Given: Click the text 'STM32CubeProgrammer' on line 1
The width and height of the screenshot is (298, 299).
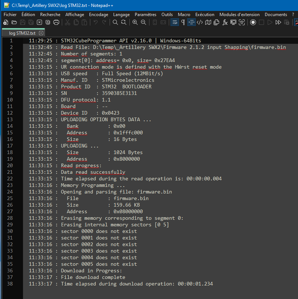Looking at the screenshot, I should [89, 41].
